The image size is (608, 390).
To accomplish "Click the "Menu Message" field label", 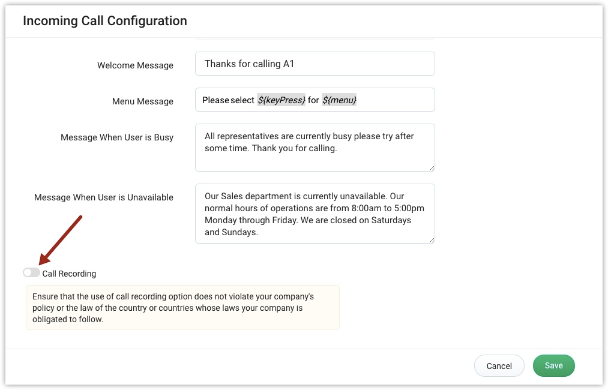I will [x=143, y=101].
